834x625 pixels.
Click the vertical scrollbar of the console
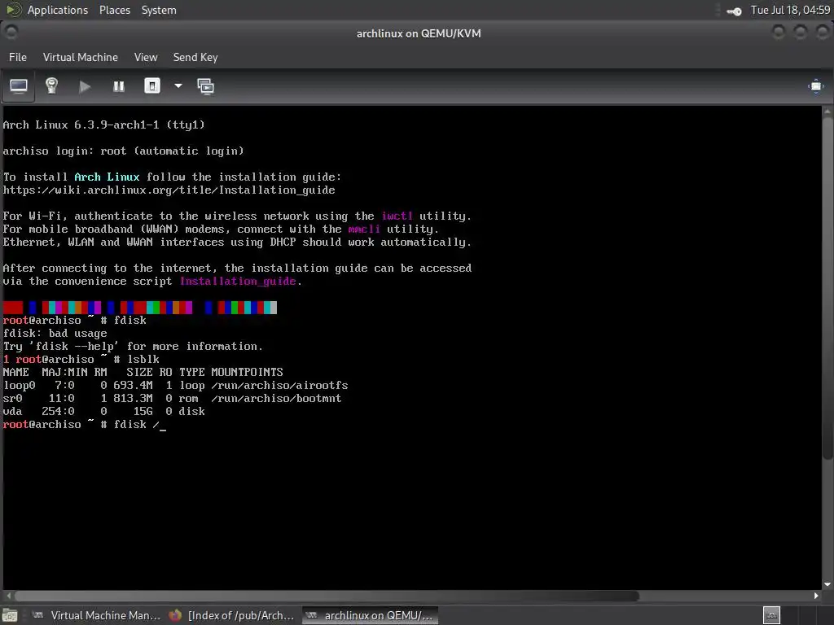[827, 288]
